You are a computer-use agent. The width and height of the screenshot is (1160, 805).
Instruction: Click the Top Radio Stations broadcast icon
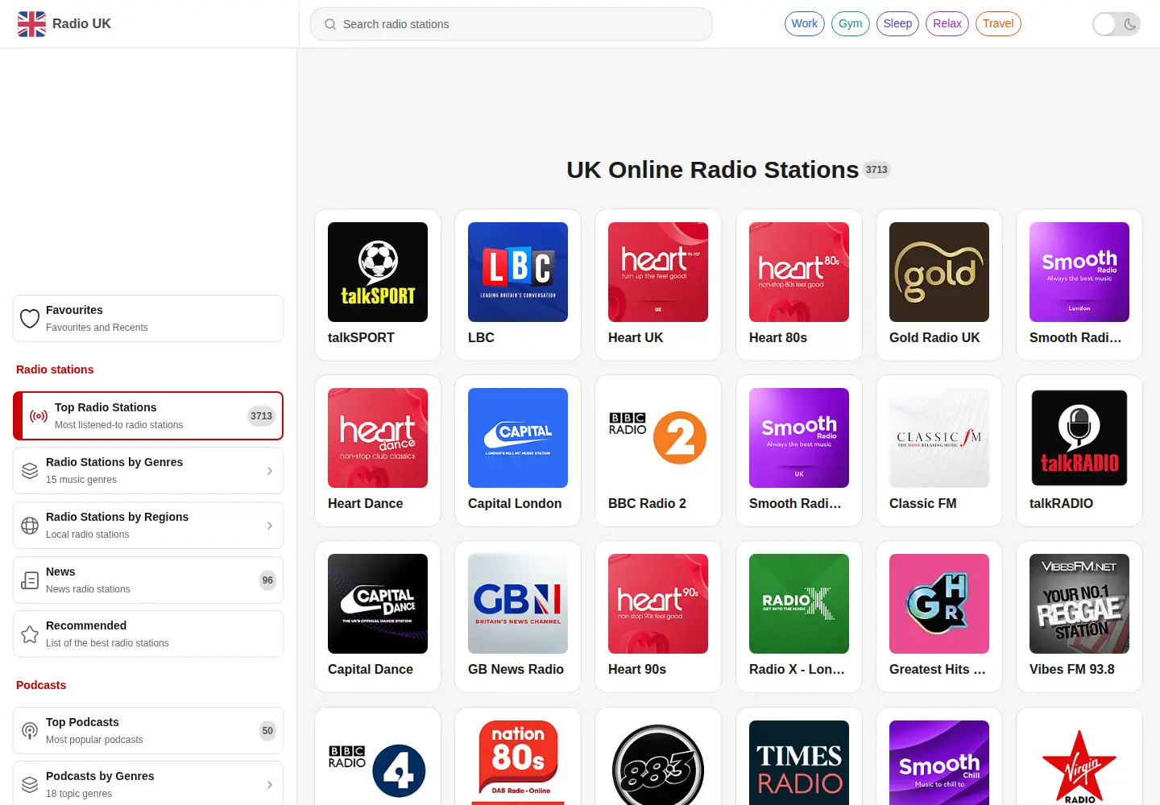click(x=39, y=416)
